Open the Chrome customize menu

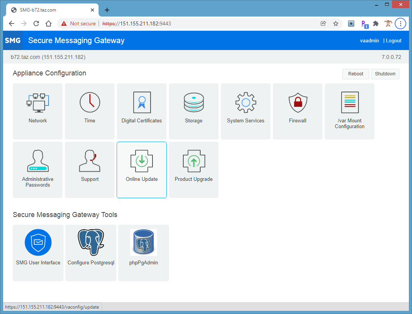[400, 23]
